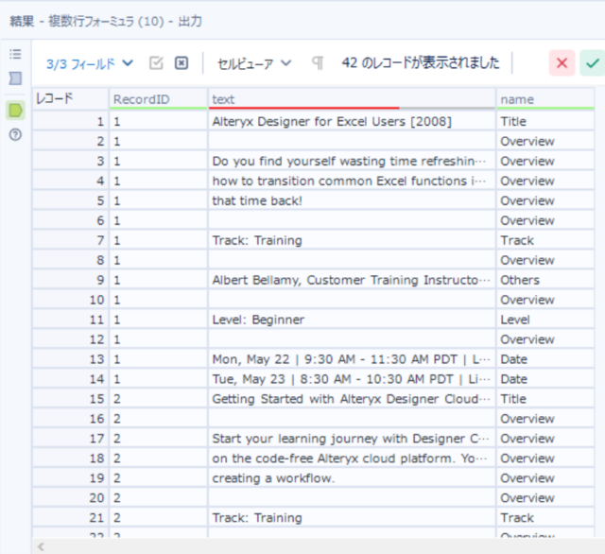Open the 3/3 フィールド dropdown

(90, 63)
